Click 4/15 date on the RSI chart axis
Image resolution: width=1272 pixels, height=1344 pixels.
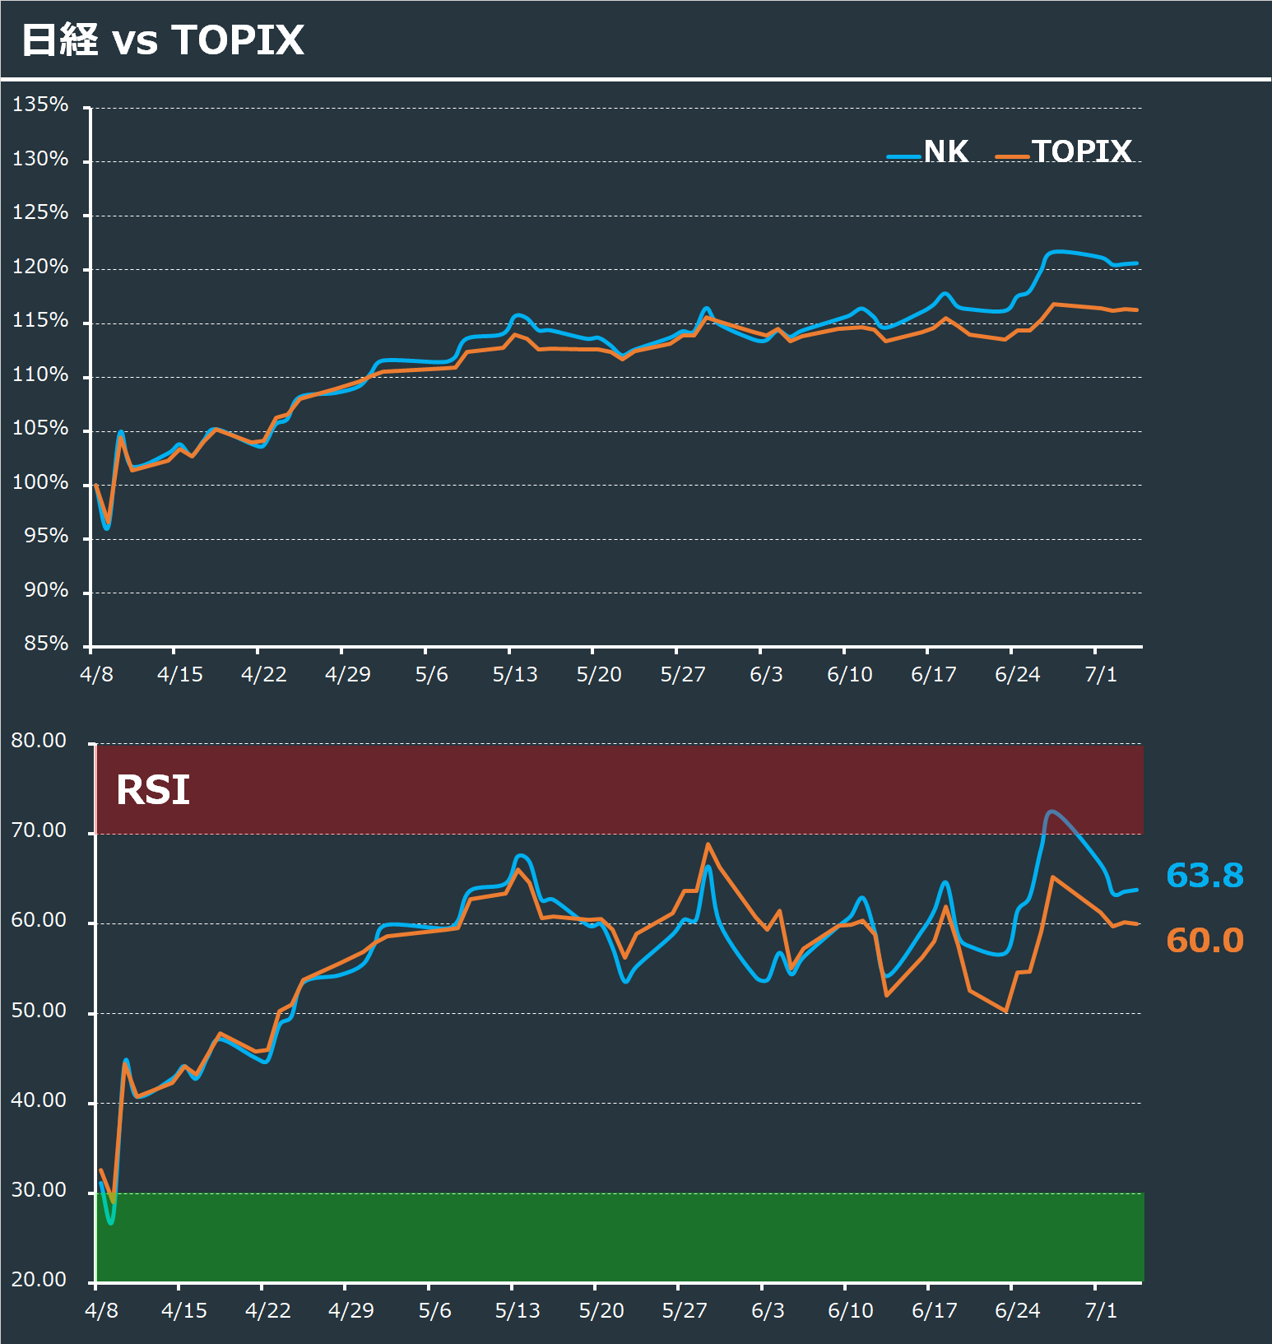pyautogui.click(x=184, y=1310)
